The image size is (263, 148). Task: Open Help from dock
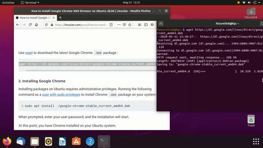click(x=90, y=141)
